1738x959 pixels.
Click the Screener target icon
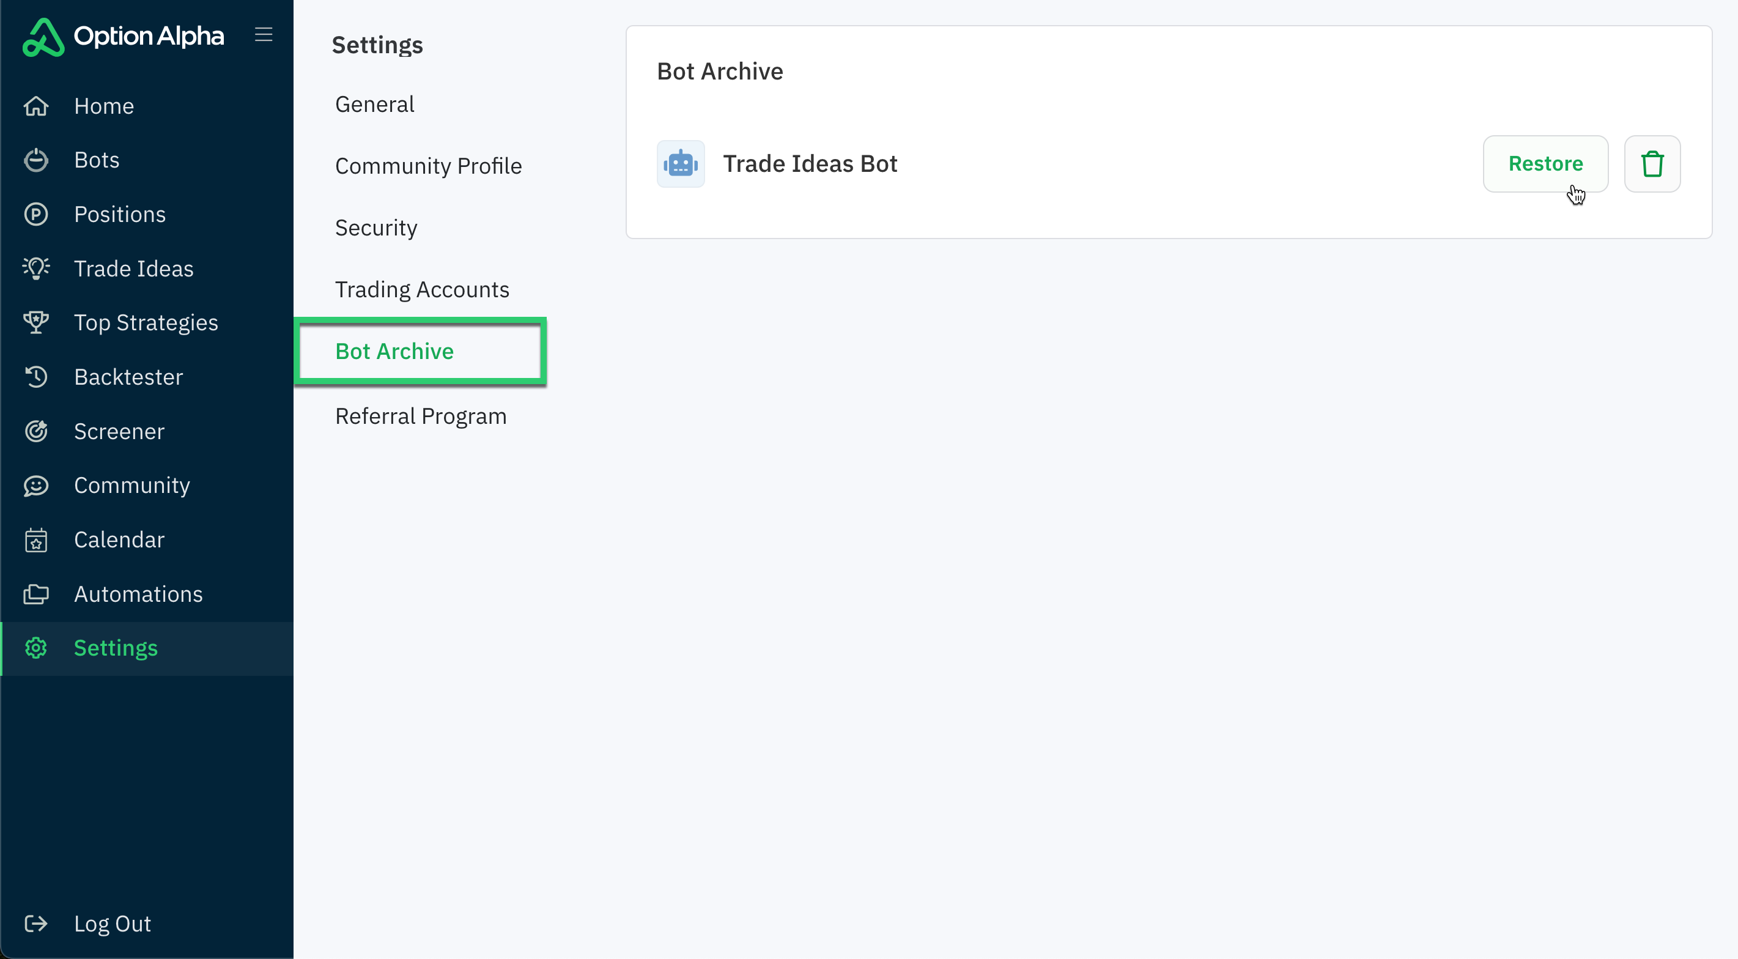[37, 431]
